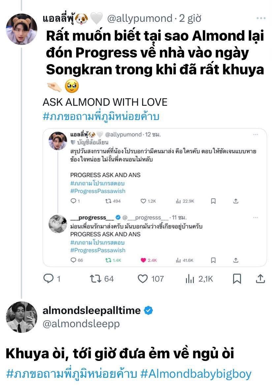Click the pink heart with 2.4K likes

[143, 260]
